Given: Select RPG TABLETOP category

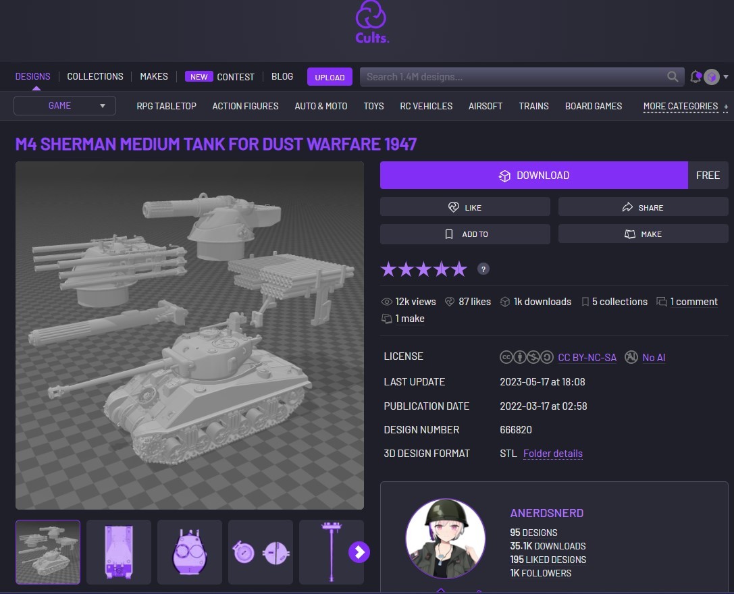Looking at the screenshot, I should click(x=166, y=106).
